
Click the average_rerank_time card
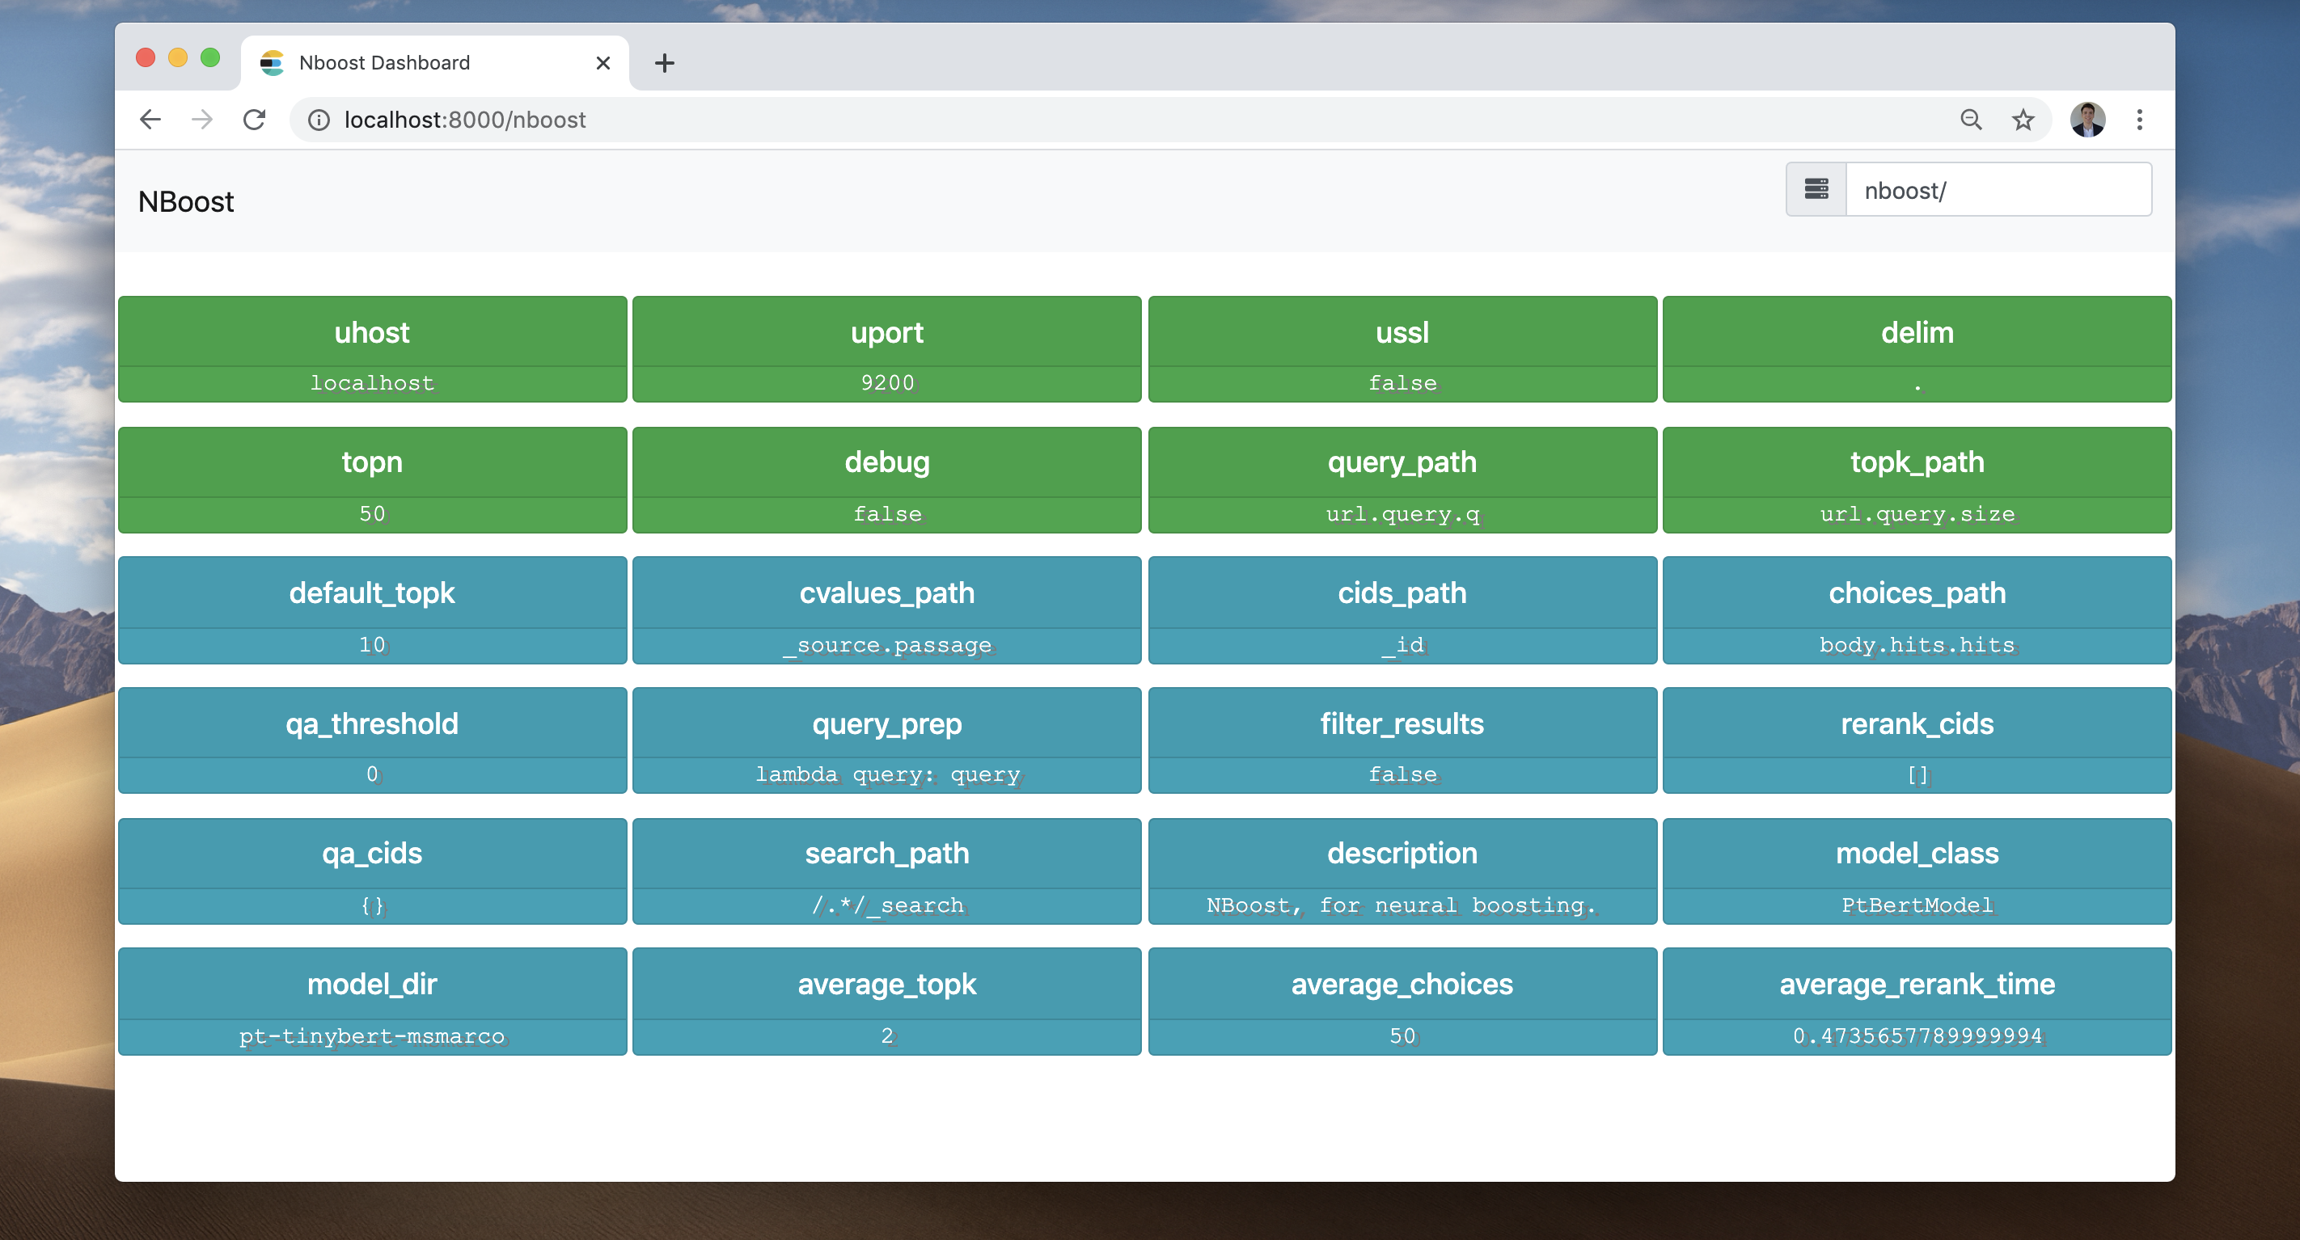pyautogui.click(x=1916, y=1002)
